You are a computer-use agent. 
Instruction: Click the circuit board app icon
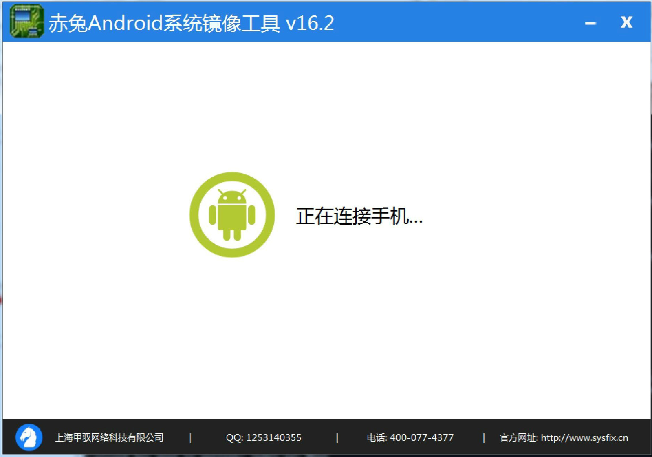tap(27, 21)
